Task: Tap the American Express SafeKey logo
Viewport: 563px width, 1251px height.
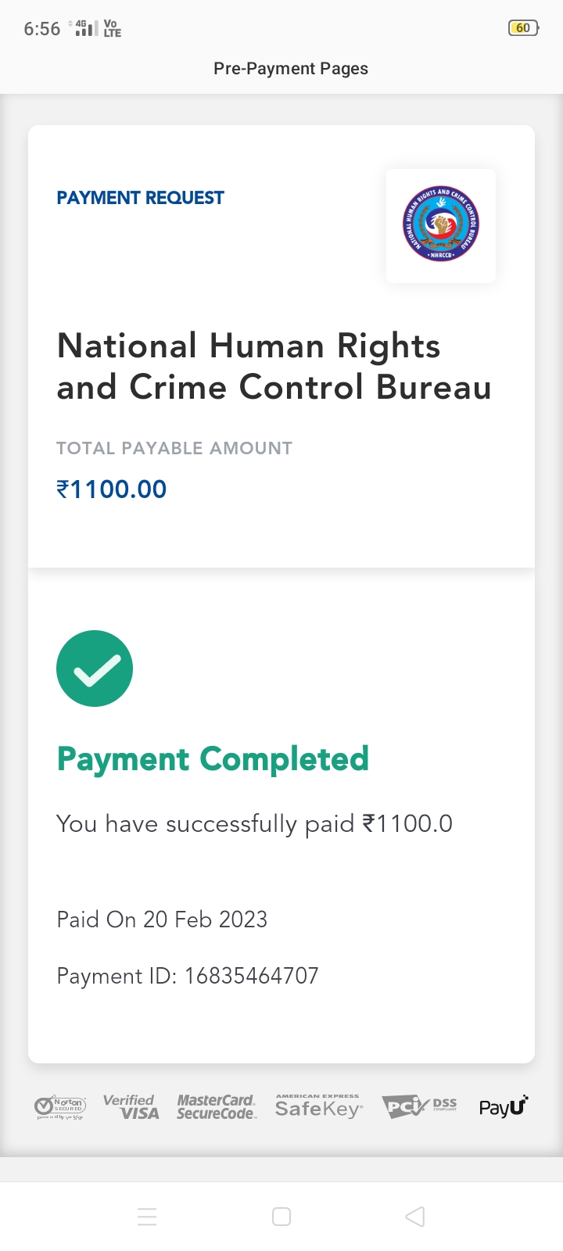Action: coord(318,1107)
